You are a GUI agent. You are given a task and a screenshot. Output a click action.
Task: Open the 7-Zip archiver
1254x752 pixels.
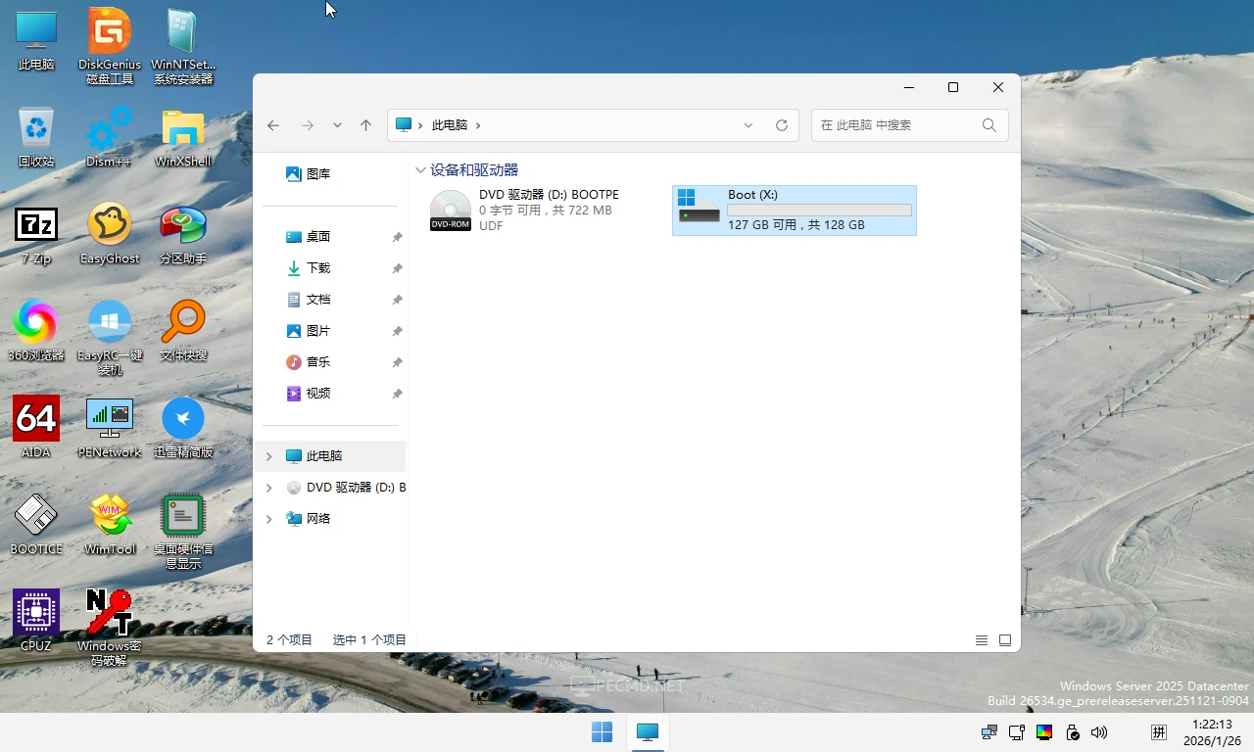[x=36, y=227]
